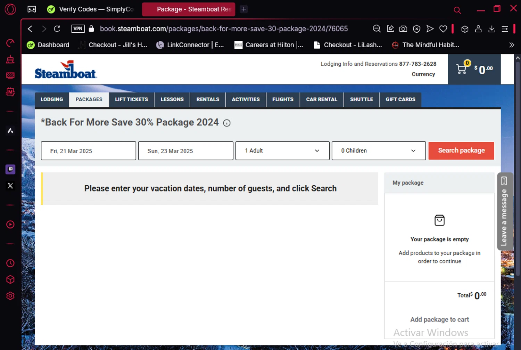The width and height of the screenshot is (521, 350).
Task: Open Easy Setup sliders icon
Action: [505, 29]
